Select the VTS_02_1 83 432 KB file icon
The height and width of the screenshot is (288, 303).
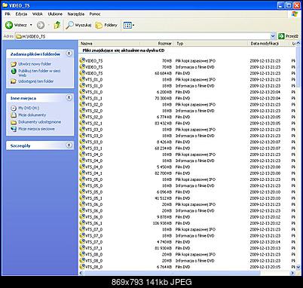pos(82,123)
